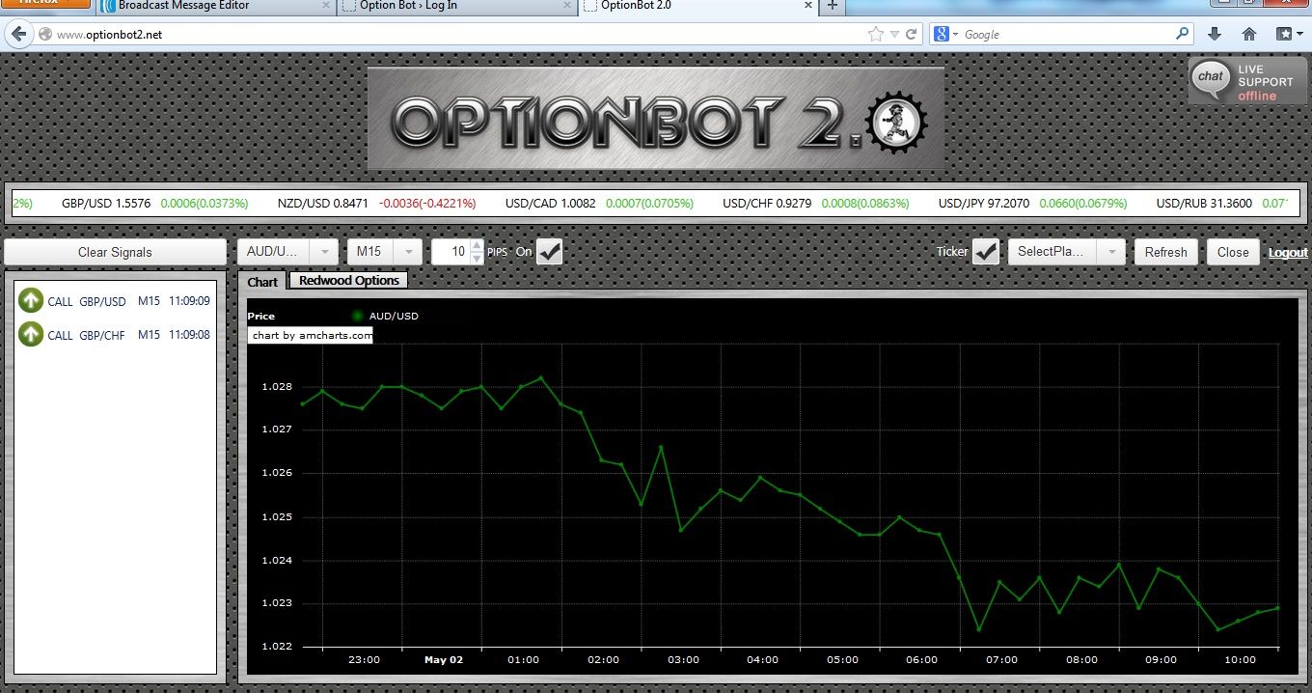Open the bookmarks menu icon
The width and height of the screenshot is (1312, 693).
point(1289,35)
